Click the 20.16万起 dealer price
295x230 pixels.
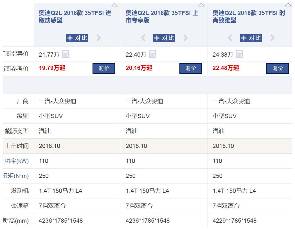coord(139,68)
